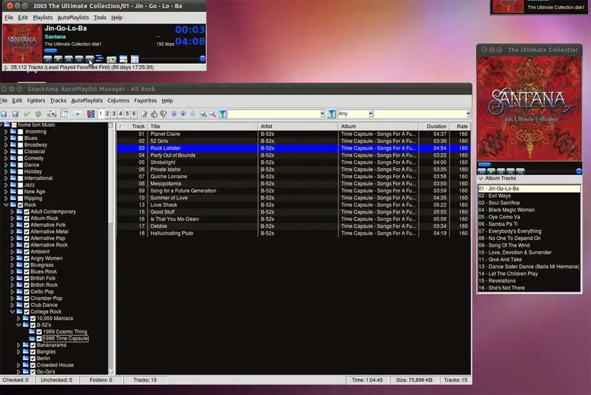Click the previous track button in player

click(47, 59)
